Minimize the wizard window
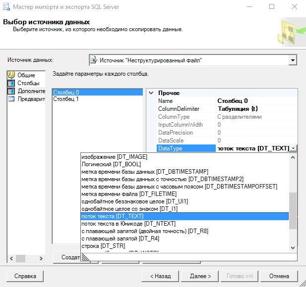The width and height of the screenshot is (306, 287). coord(249,6)
